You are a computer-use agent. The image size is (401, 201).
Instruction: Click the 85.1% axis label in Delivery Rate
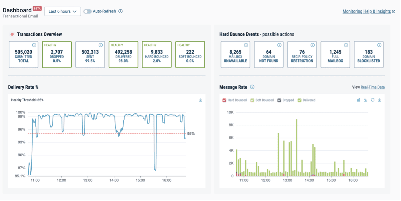(x=21, y=176)
